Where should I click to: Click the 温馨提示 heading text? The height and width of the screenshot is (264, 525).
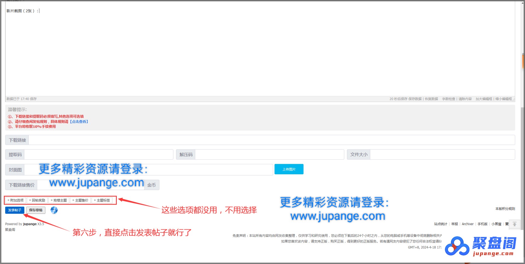click(x=17, y=109)
